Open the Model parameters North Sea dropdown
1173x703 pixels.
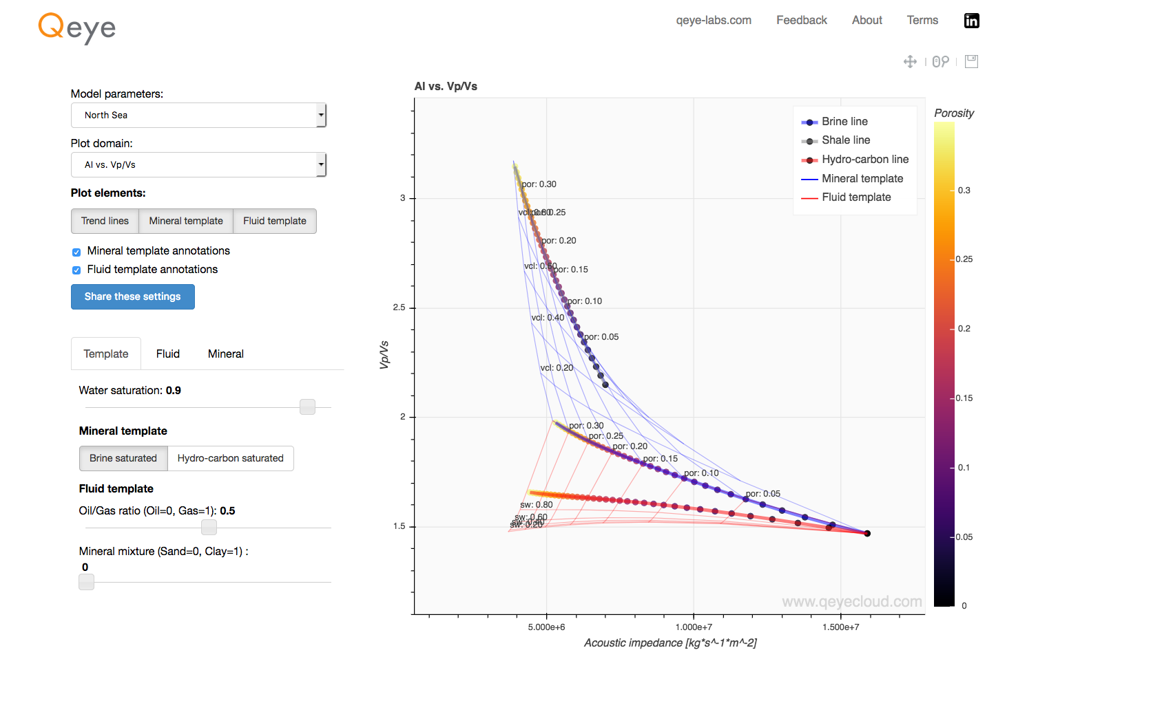(198, 115)
